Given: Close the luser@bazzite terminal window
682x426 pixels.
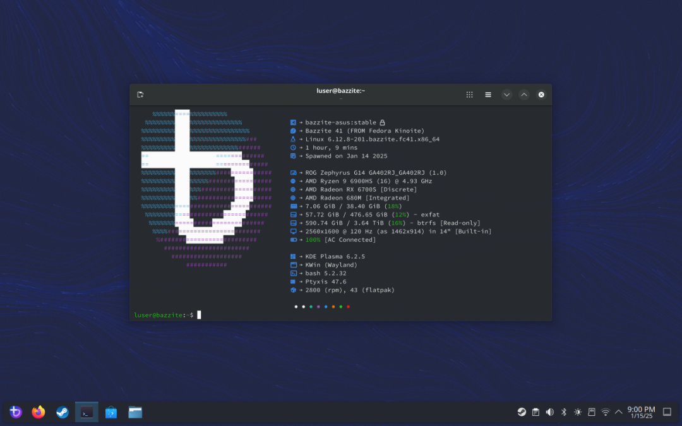Looking at the screenshot, I should [x=541, y=95].
